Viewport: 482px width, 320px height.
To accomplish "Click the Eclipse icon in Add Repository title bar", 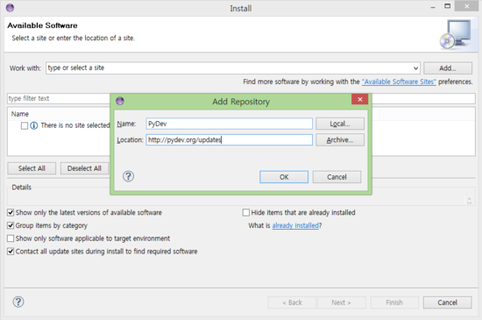I will point(120,101).
